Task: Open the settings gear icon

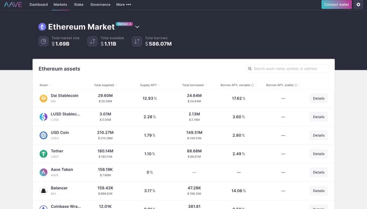Action: [x=358, y=4]
